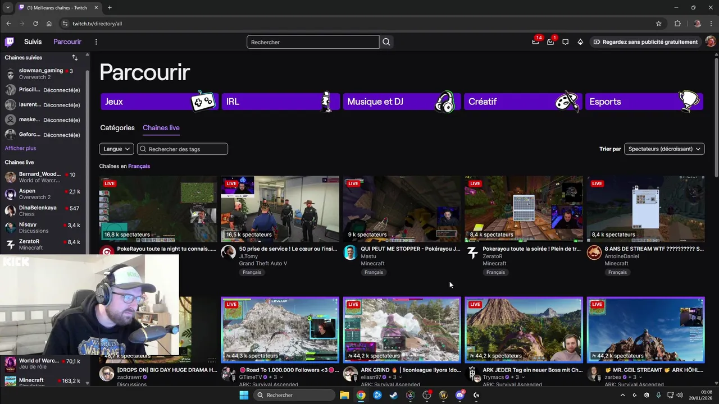Image resolution: width=719 pixels, height=404 pixels.
Task: Click JLTomy channel avatar
Action: click(x=228, y=252)
